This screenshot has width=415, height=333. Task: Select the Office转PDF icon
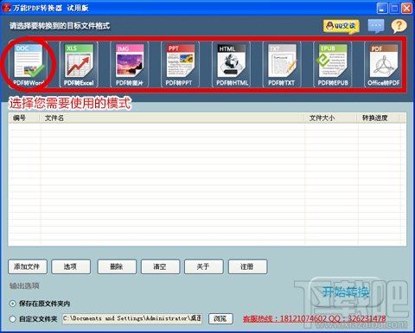click(x=383, y=64)
